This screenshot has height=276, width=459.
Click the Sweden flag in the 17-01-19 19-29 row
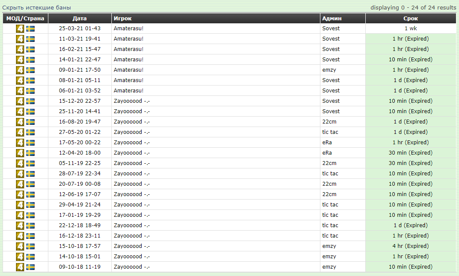coord(30,215)
